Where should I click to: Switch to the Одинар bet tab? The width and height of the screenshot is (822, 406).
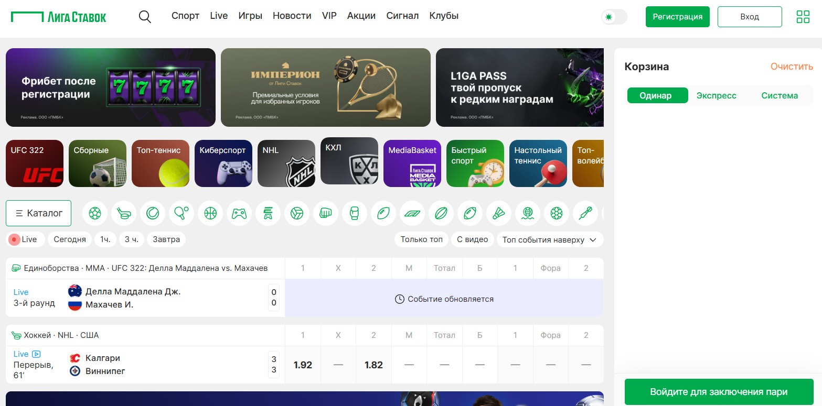tap(658, 95)
